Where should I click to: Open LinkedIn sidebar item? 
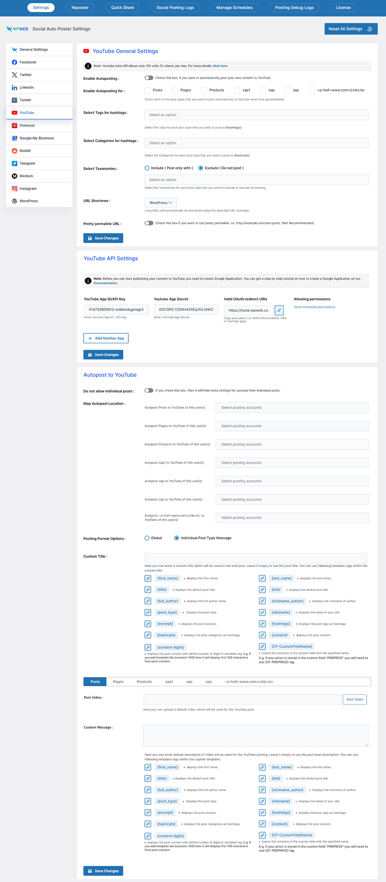[x=39, y=87]
